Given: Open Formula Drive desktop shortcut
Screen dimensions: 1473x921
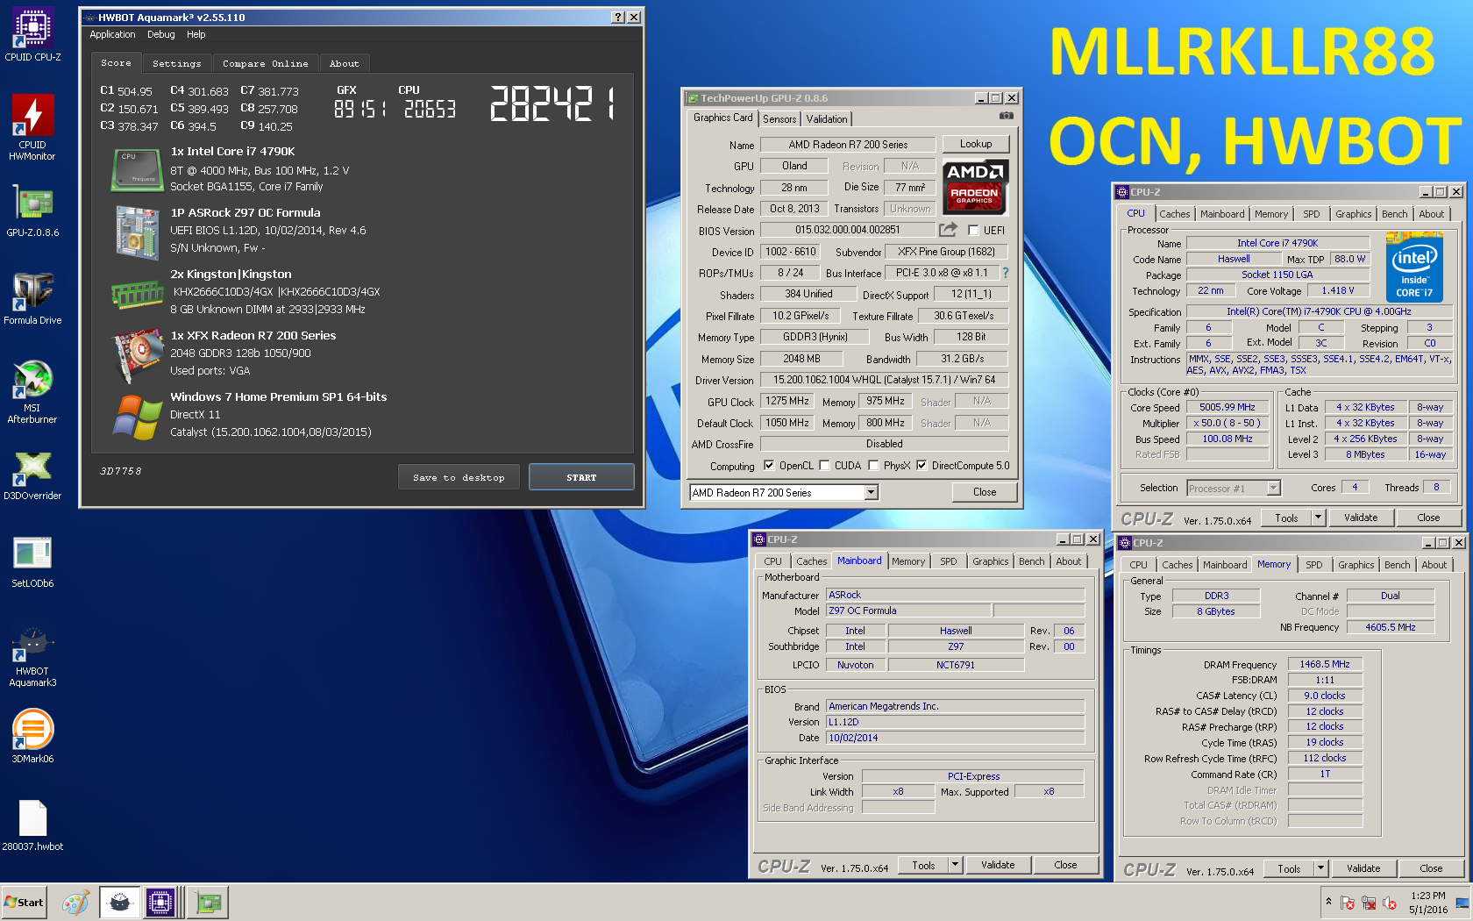Looking at the screenshot, I should point(32,298).
